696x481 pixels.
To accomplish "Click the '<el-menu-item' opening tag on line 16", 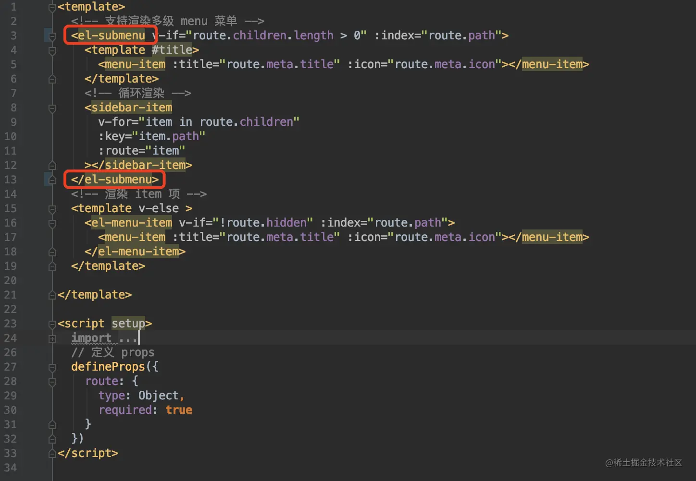I will pyautogui.click(x=128, y=223).
